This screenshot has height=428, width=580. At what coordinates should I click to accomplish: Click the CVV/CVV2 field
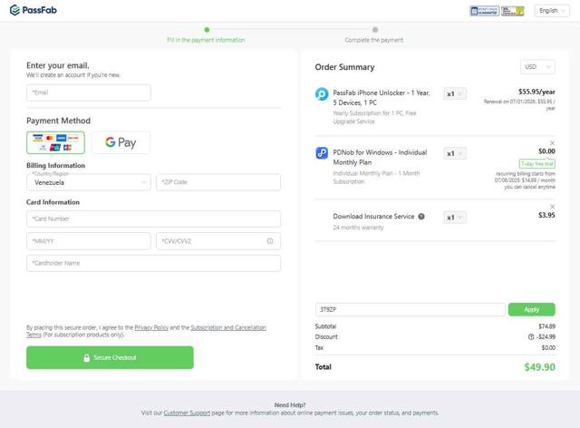(218, 241)
